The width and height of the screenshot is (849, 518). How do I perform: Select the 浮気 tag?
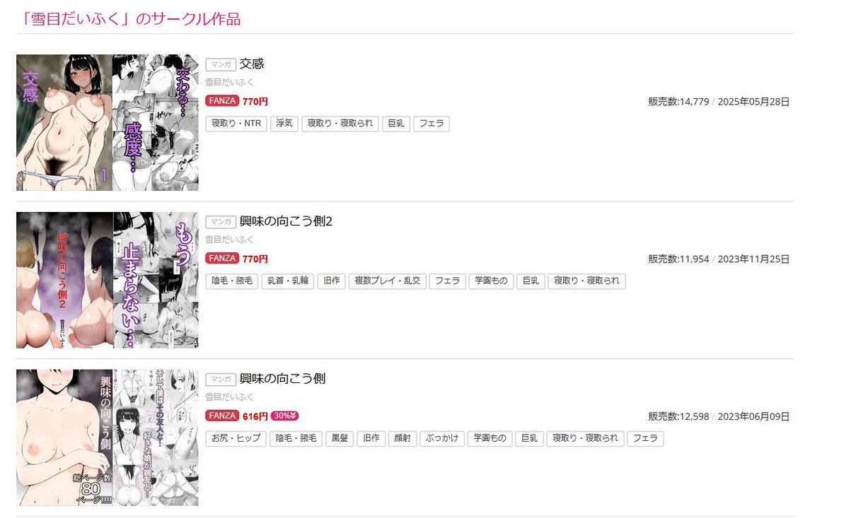tap(284, 124)
